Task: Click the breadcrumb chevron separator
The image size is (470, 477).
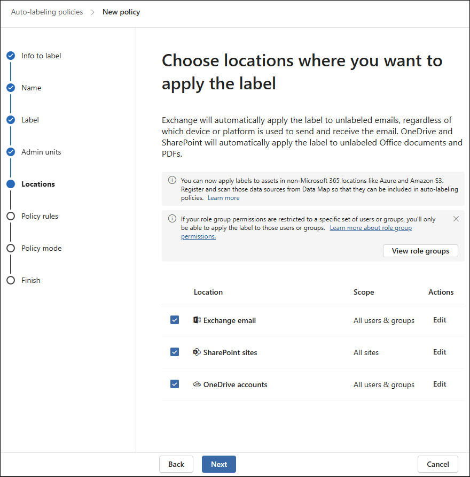Action: pos(92,12)
